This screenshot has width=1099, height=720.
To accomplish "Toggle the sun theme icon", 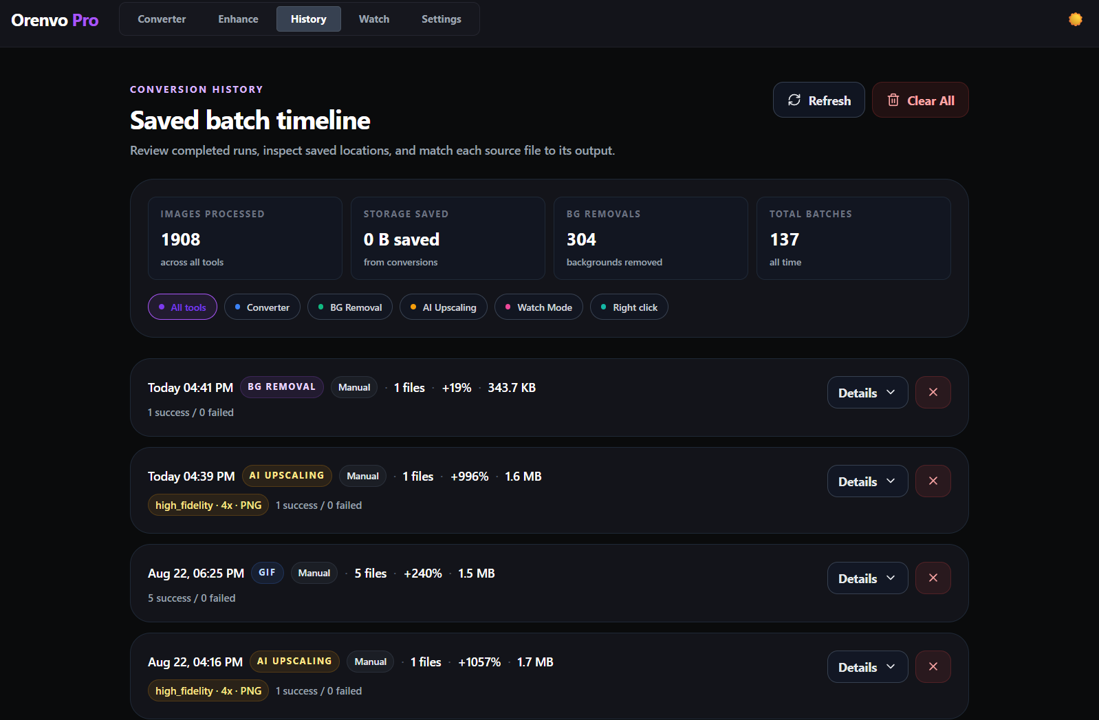I will pyautogui.click(x=1076, y=19).
